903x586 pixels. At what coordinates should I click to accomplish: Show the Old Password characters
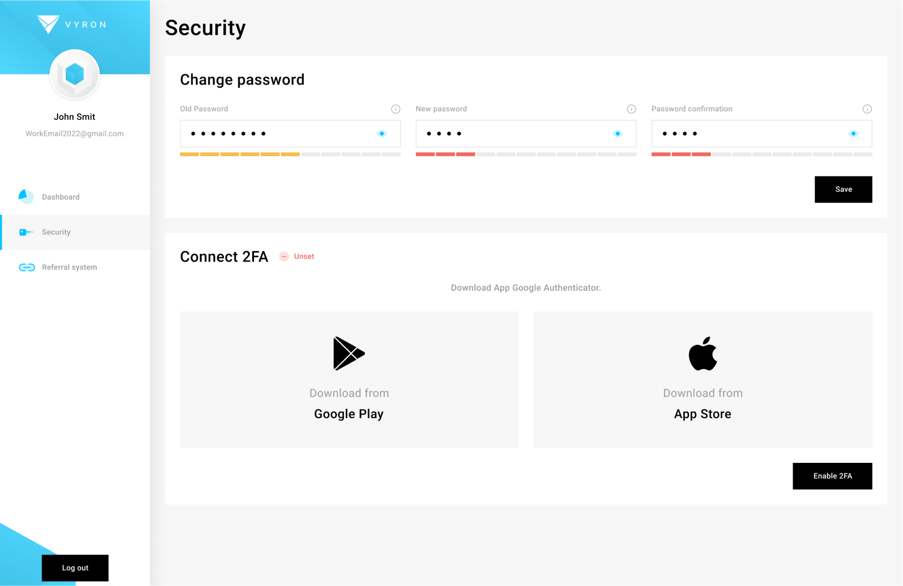(x=382, y=134)
